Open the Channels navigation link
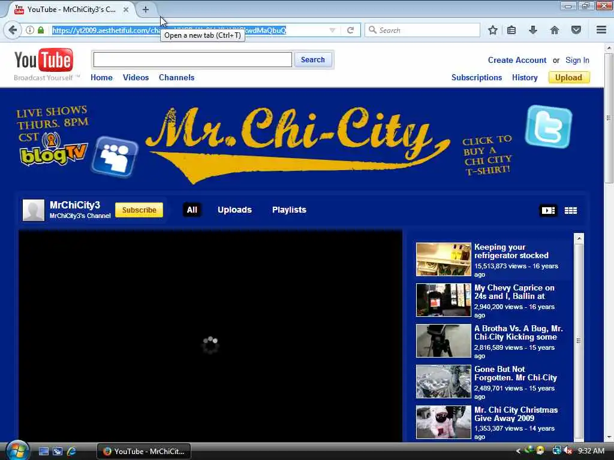 [177, 77]
